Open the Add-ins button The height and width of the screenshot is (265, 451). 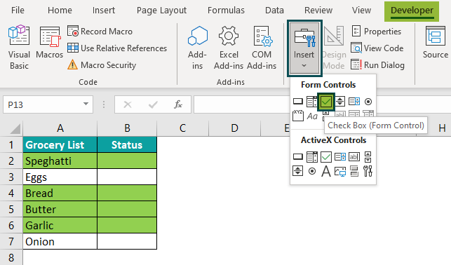point(197,48)
